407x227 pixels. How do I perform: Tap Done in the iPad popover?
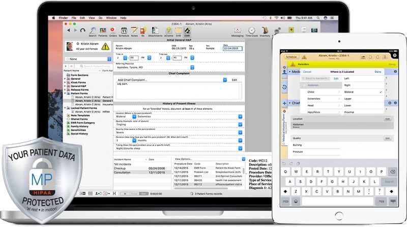coord(378,72)
